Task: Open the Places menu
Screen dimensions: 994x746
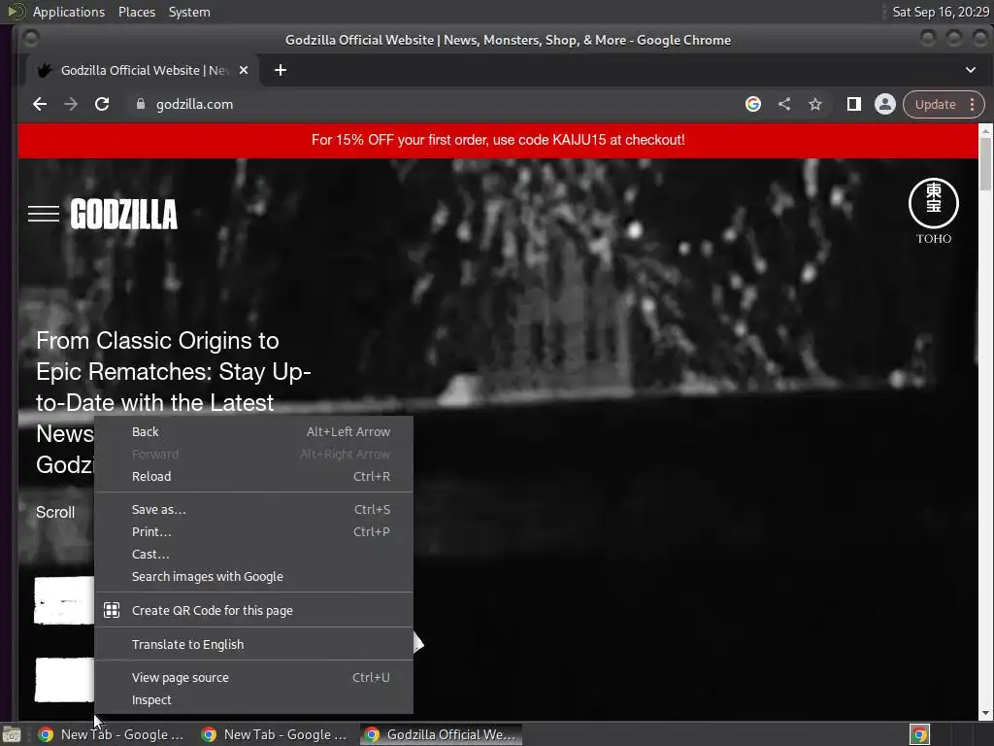Action: (136, 12)
